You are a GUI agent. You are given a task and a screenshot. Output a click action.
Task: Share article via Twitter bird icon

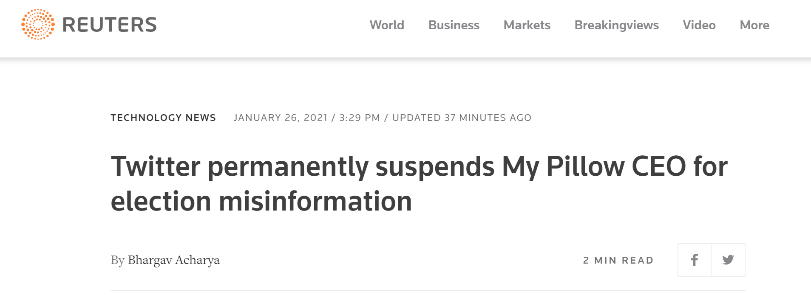click(x=728, y=260)
